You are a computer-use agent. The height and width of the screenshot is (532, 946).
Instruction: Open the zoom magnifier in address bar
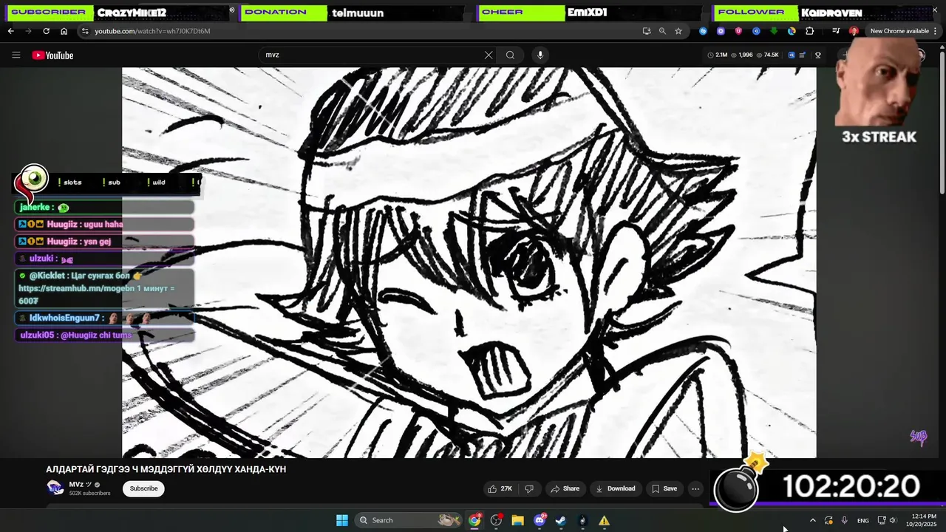(x=662, y=31)
